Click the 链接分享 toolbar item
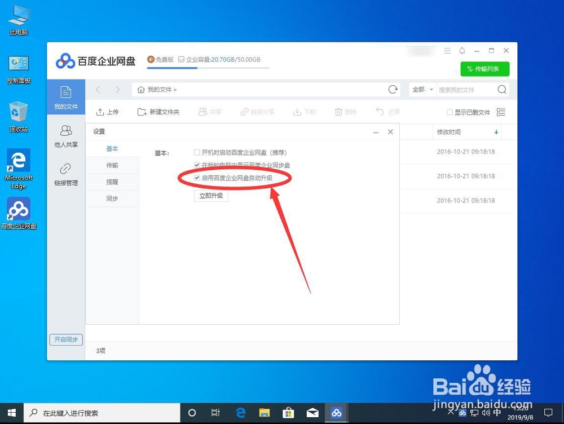 click(x=258, y=112)
